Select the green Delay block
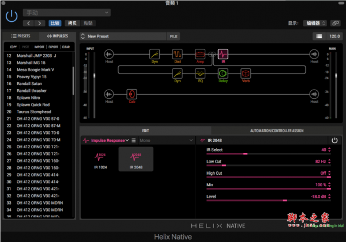 pyautogui.click(x=223, y=74)
